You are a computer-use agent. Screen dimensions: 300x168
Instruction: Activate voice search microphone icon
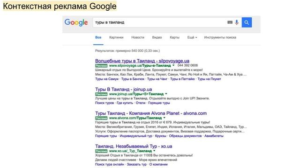pyautogui.click(x=237, y=22)
